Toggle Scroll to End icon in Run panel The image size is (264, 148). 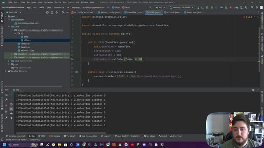(x=11, y=109)
